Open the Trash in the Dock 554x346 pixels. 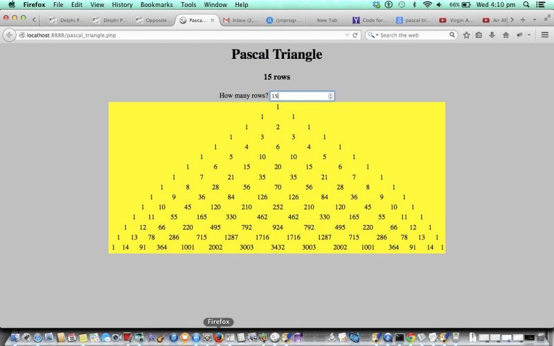(541, 338)
